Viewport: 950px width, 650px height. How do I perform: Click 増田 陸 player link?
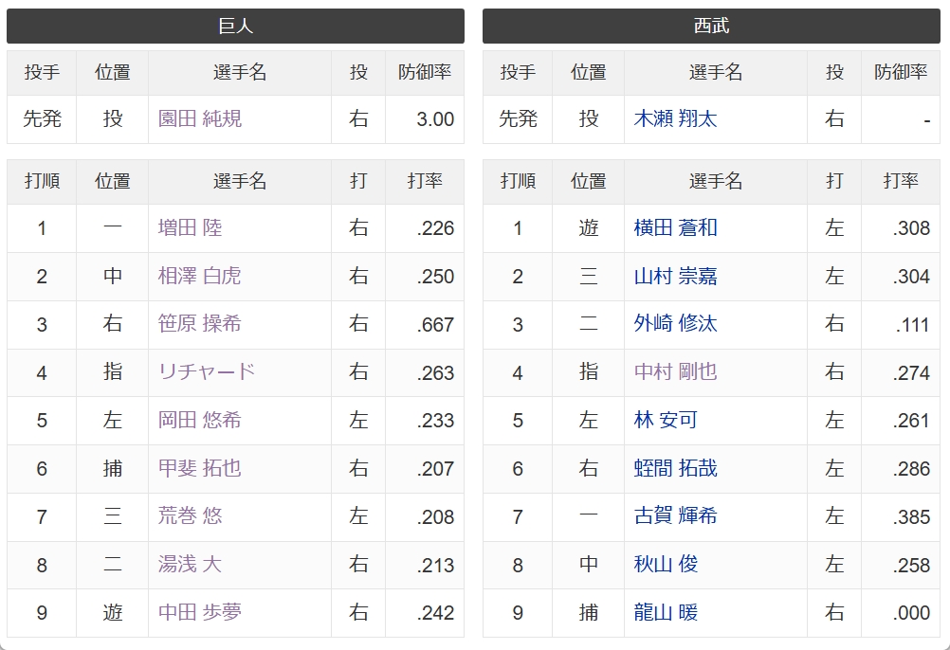tap(191, 227)
